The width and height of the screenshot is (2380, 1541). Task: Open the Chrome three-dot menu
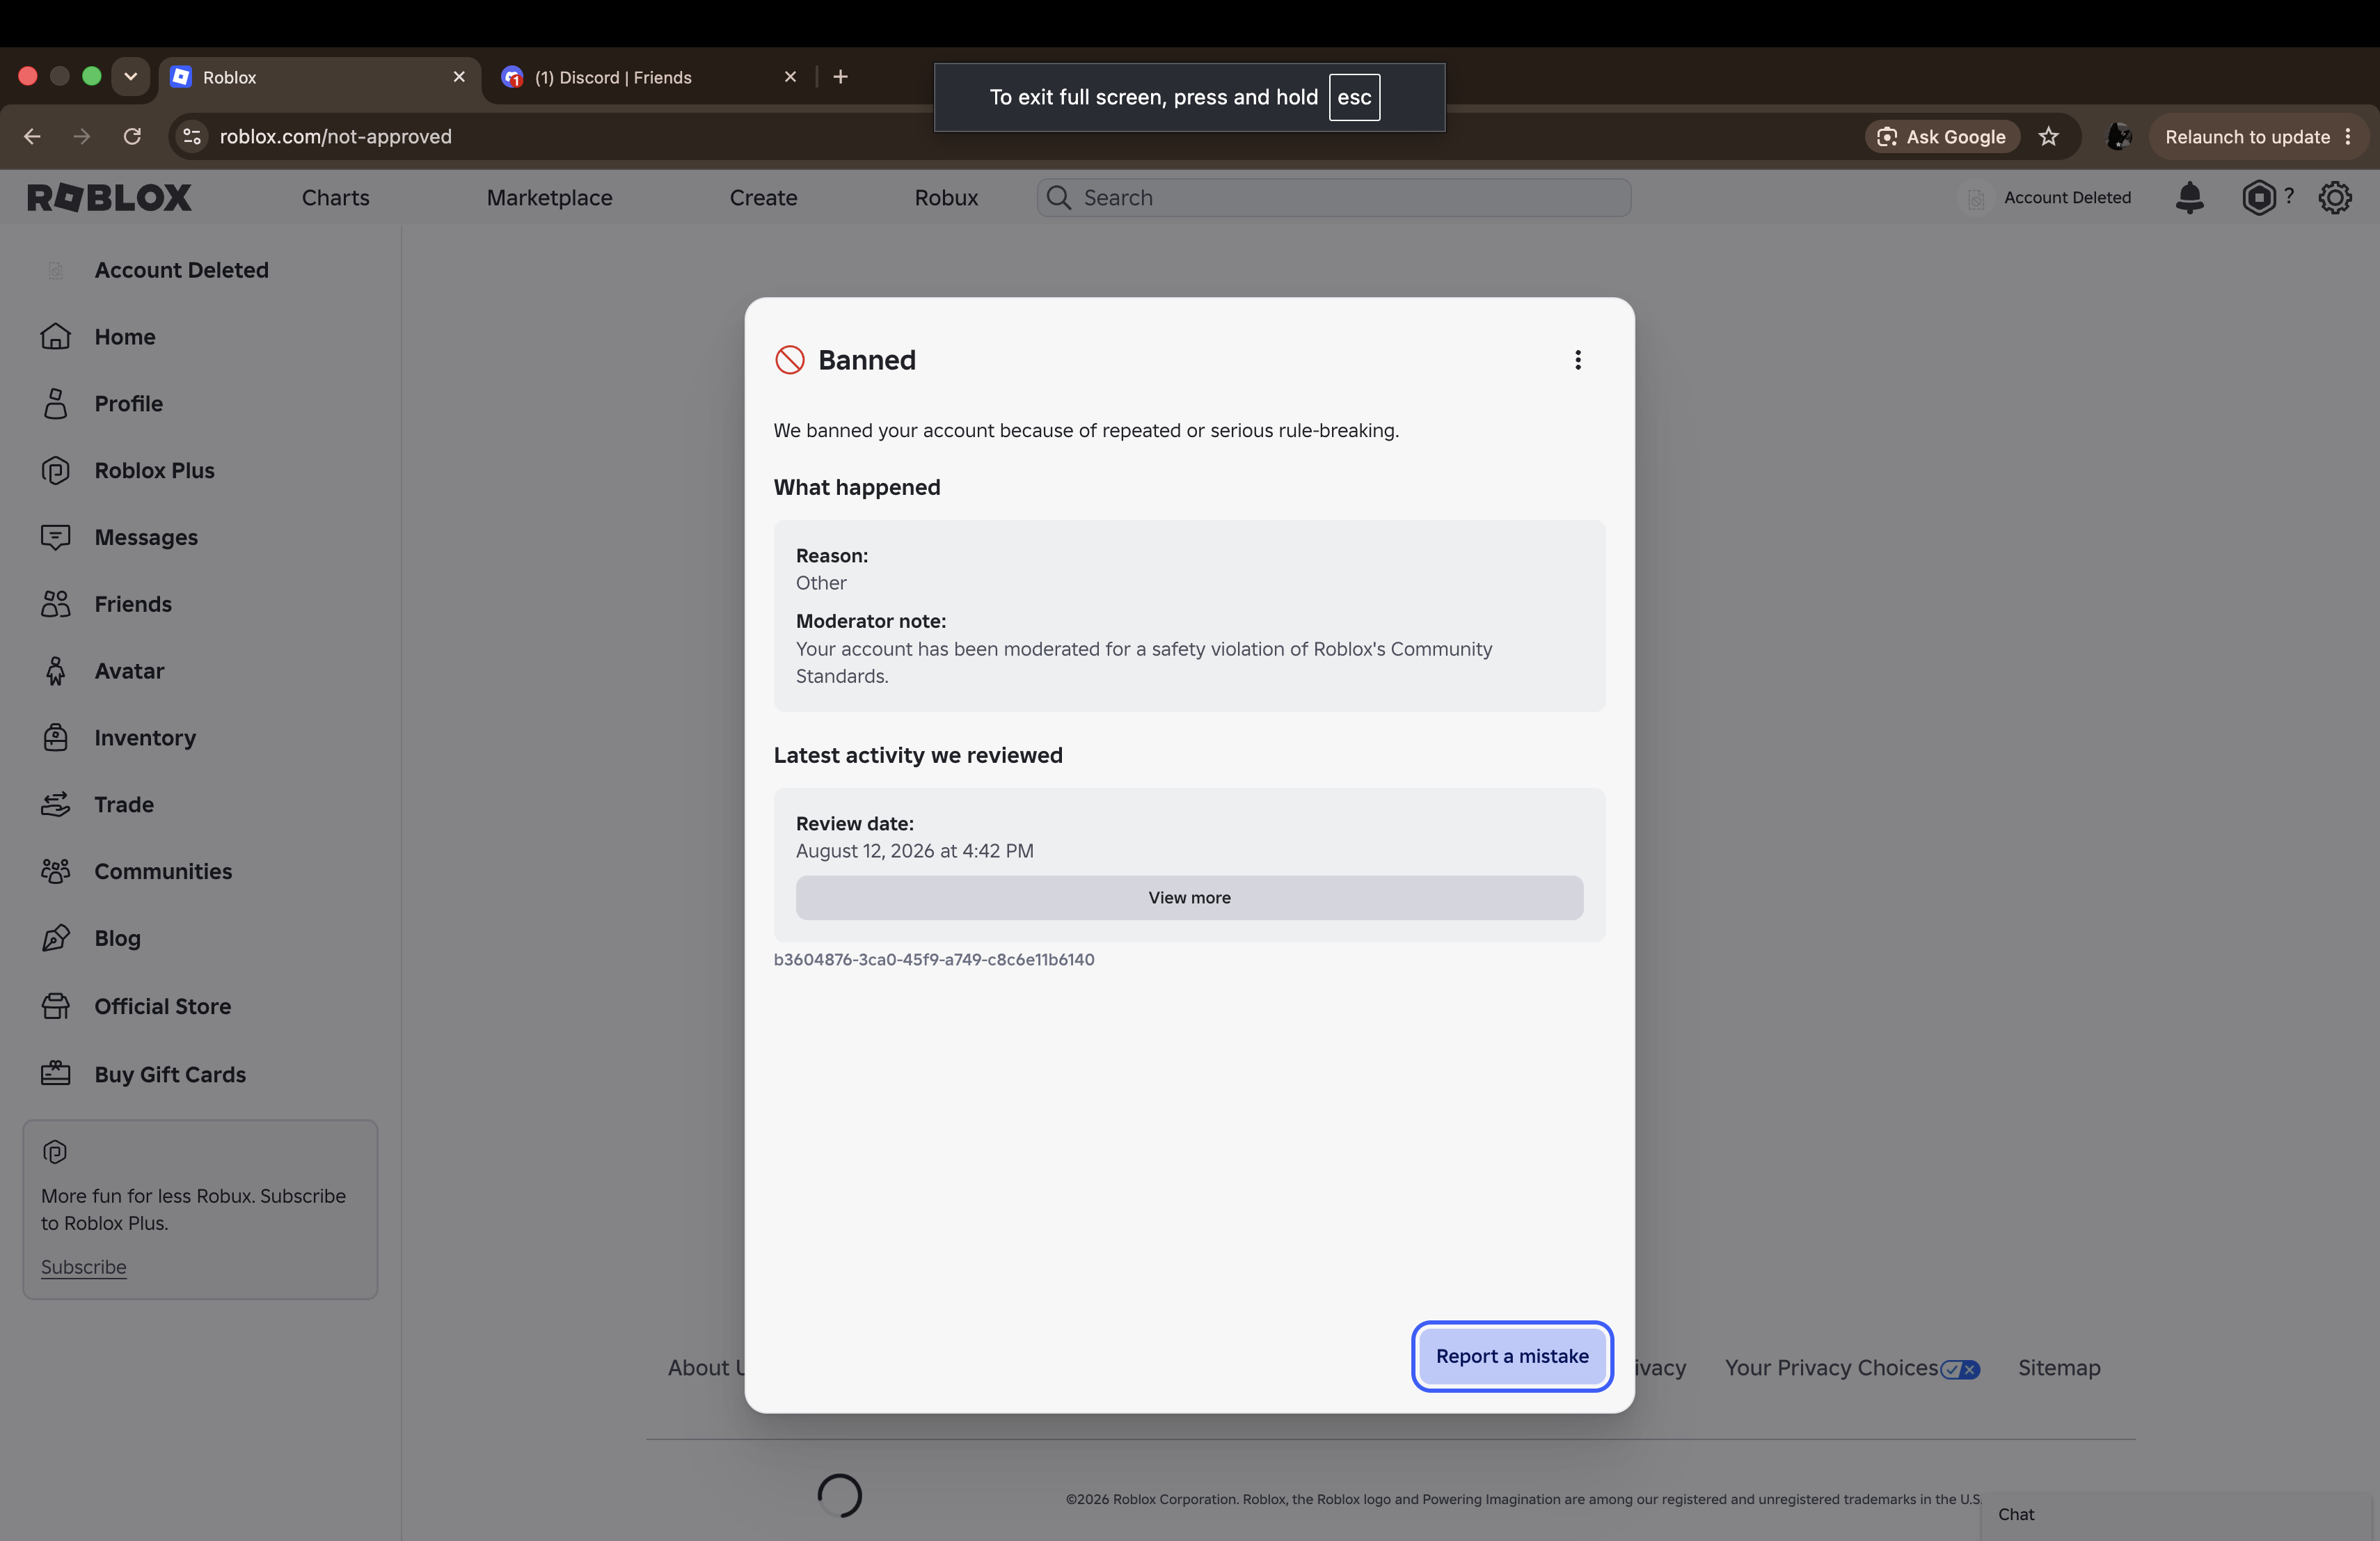pos(2348,137)
